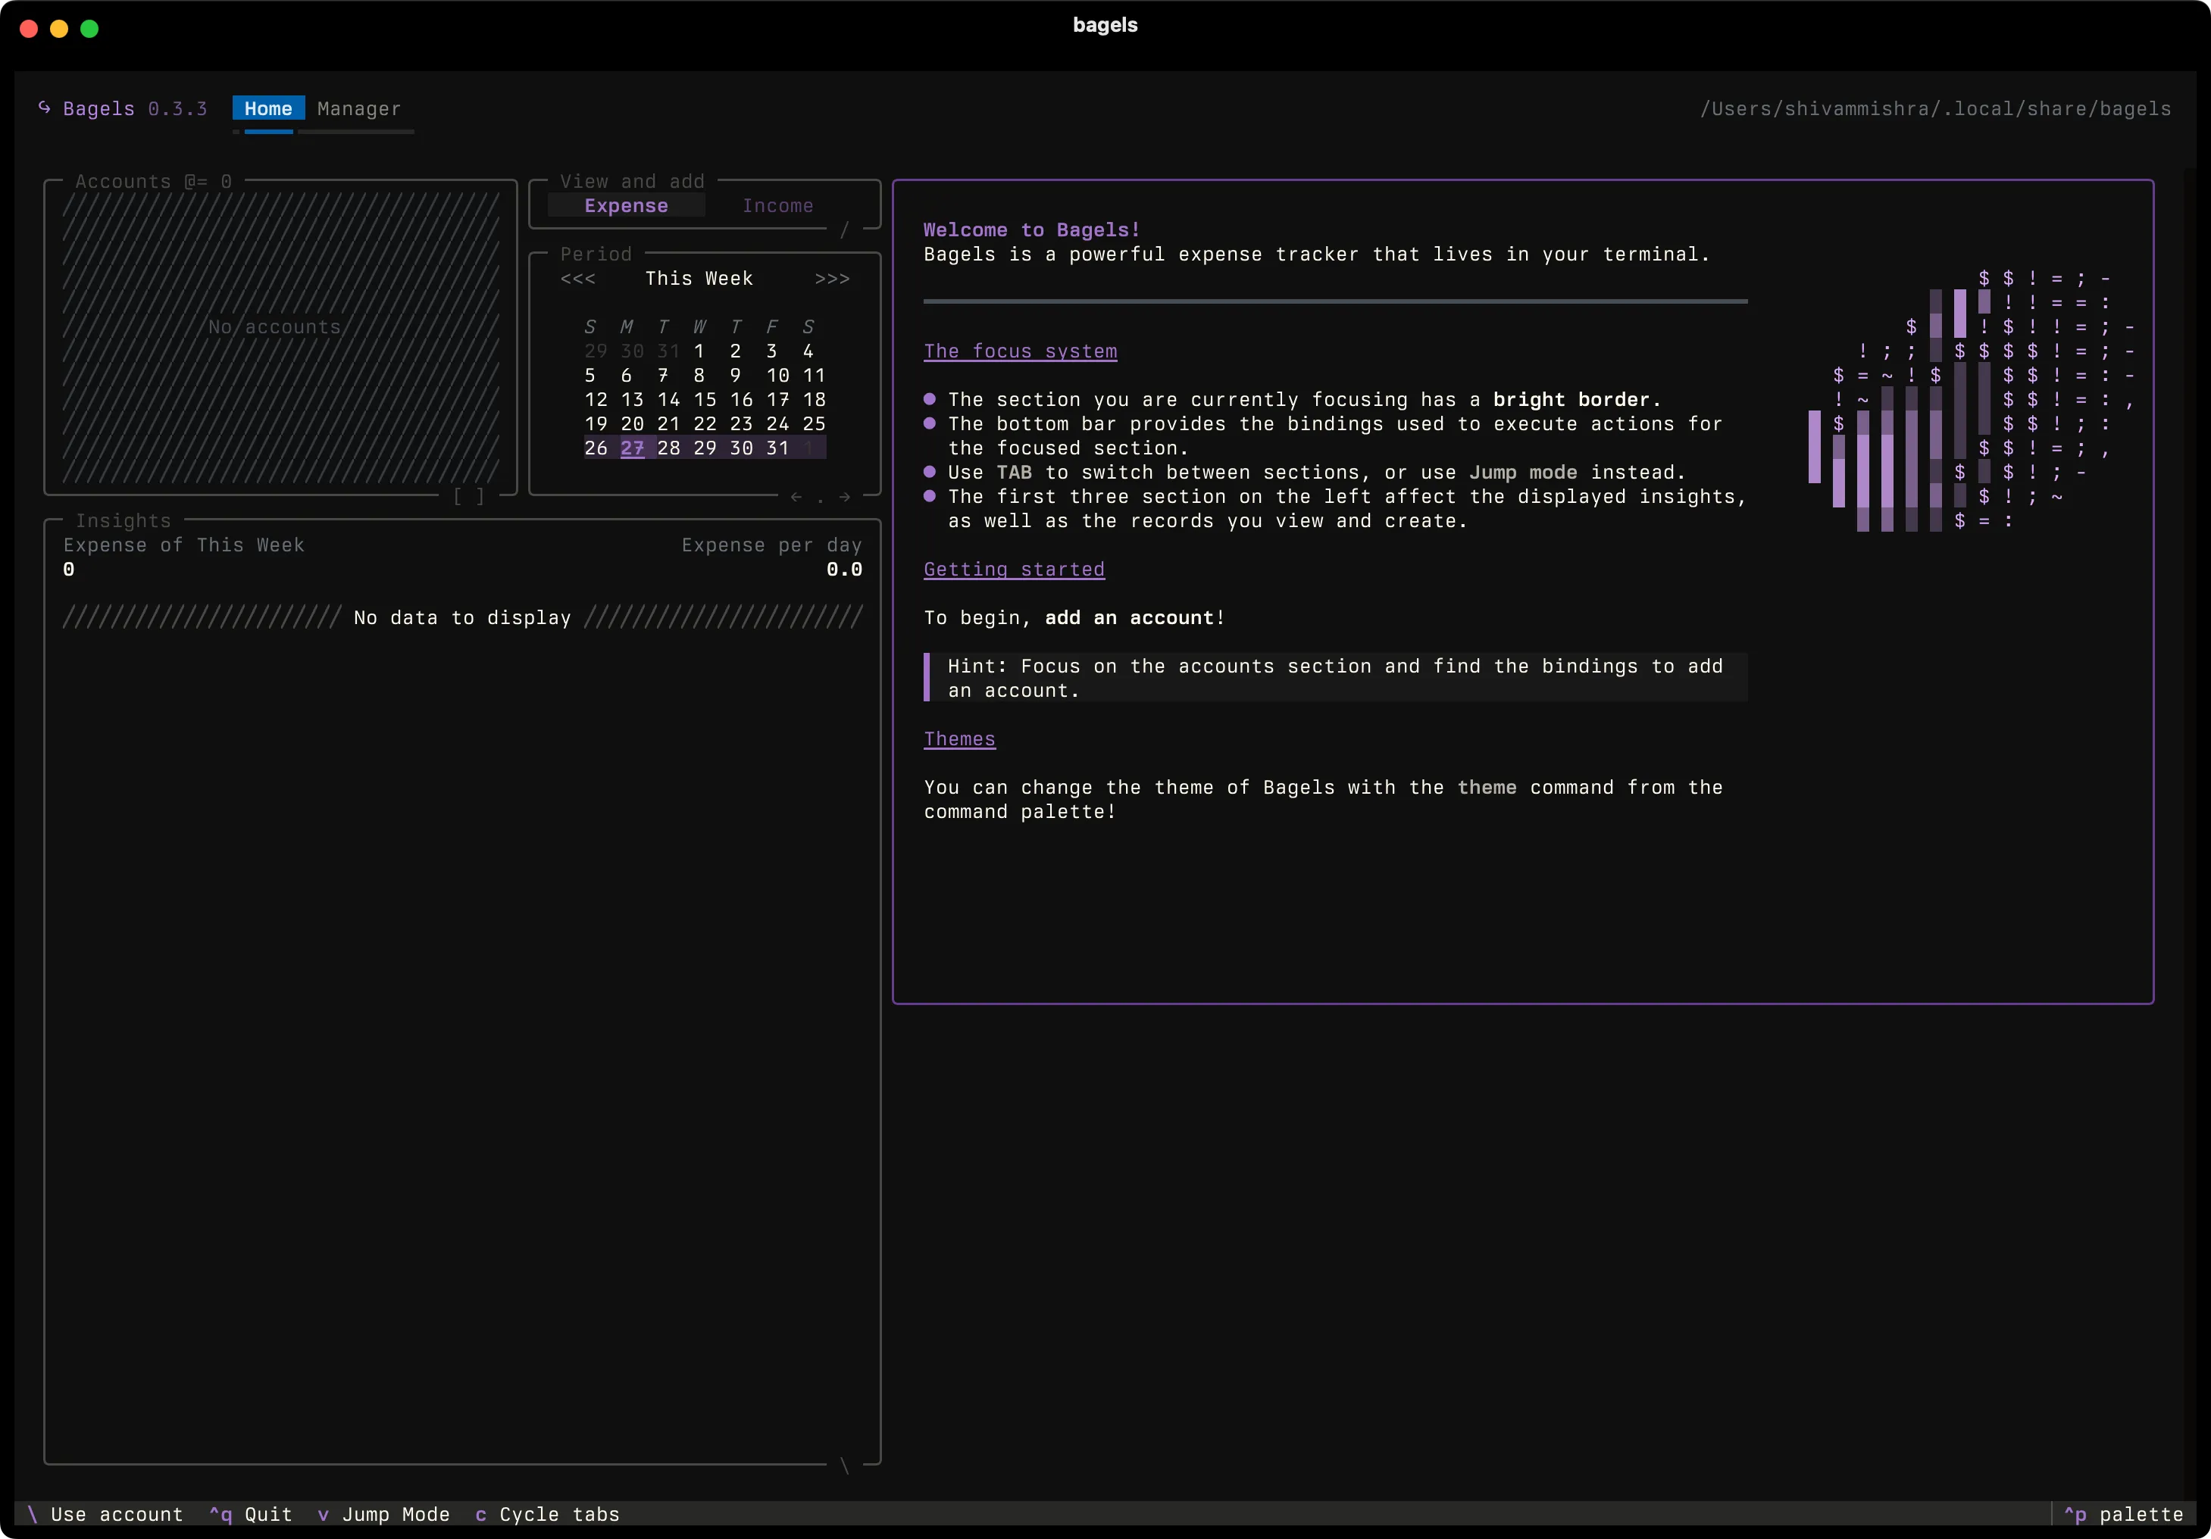The width and height of the screenshot is (2211, 1539).
Task: Click the Getting started heading link
Action: [1014, 570]
